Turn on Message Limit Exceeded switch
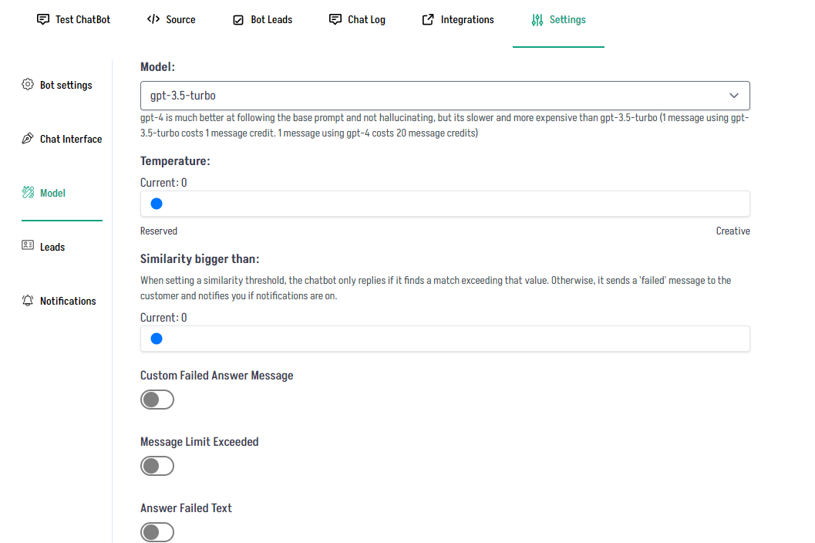815x543 pixels. click(x=157, y=466)
